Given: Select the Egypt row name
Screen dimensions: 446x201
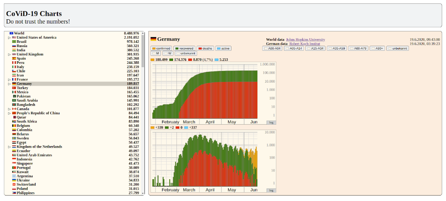Looking at the screenshot, I should pyautogui.click(x=21, y=142).
